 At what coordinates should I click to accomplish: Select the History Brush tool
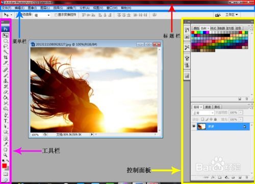(6, 86)
